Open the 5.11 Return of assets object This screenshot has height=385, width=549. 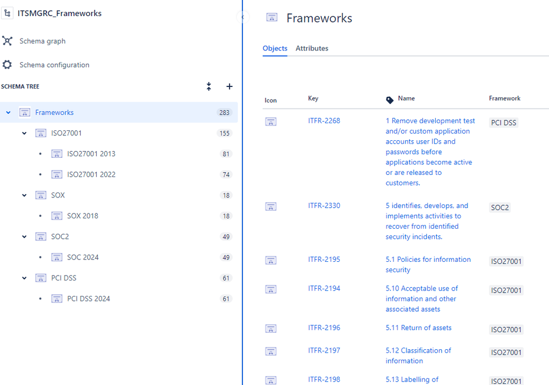418,327
